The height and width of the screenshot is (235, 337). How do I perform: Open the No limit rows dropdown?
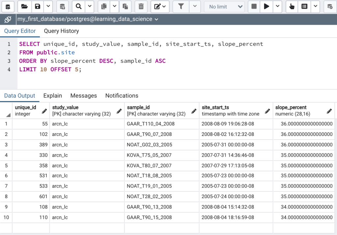(224, 7)
